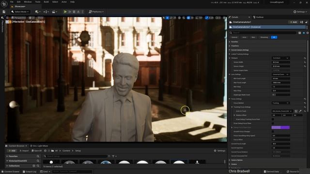The image size is (310, 174).
Task: Click the pick actor from scene icon
Action: tap(296, 111)
